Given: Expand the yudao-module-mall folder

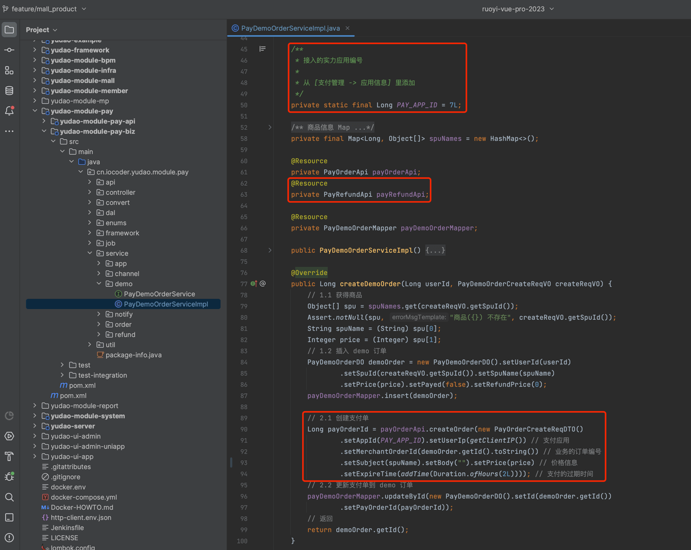Looking at the screenshot, I should coord(35,80).
